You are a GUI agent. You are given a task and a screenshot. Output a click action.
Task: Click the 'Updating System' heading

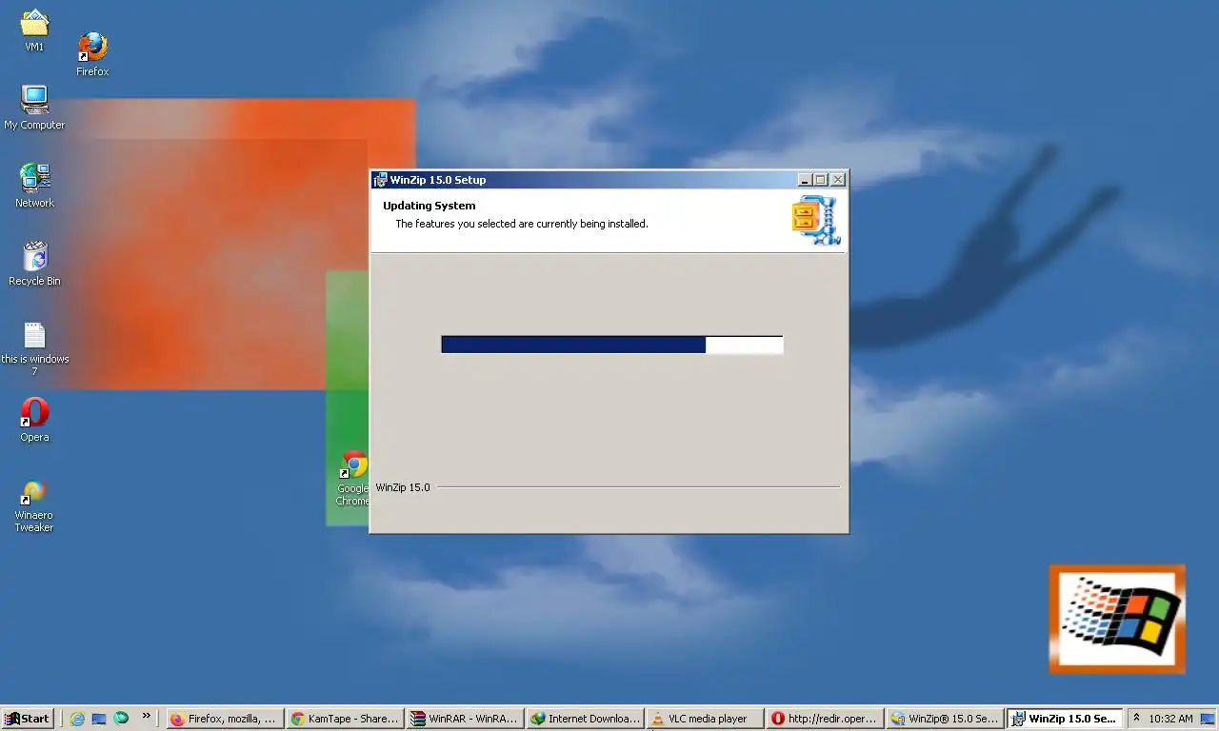(430, 206)
